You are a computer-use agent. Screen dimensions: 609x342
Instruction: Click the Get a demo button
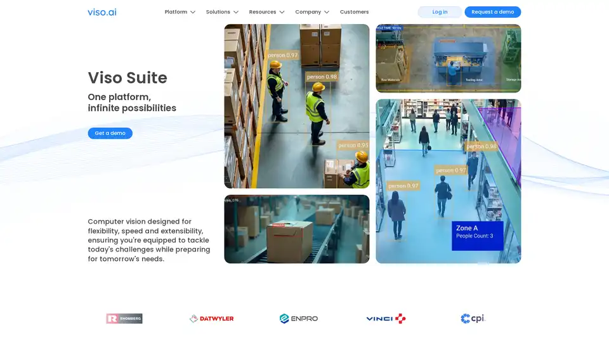tap(110, 133)
